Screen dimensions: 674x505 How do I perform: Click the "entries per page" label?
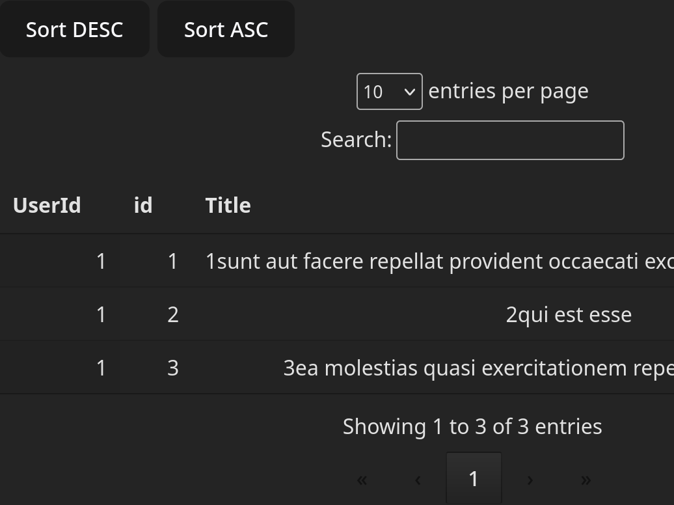point(508,91)
